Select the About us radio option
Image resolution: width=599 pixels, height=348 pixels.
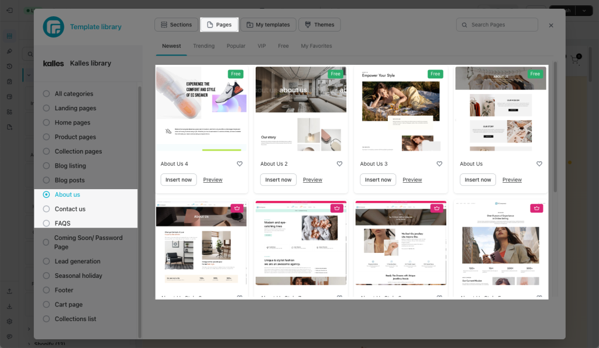pyautogui.click(x=46, y=194)
